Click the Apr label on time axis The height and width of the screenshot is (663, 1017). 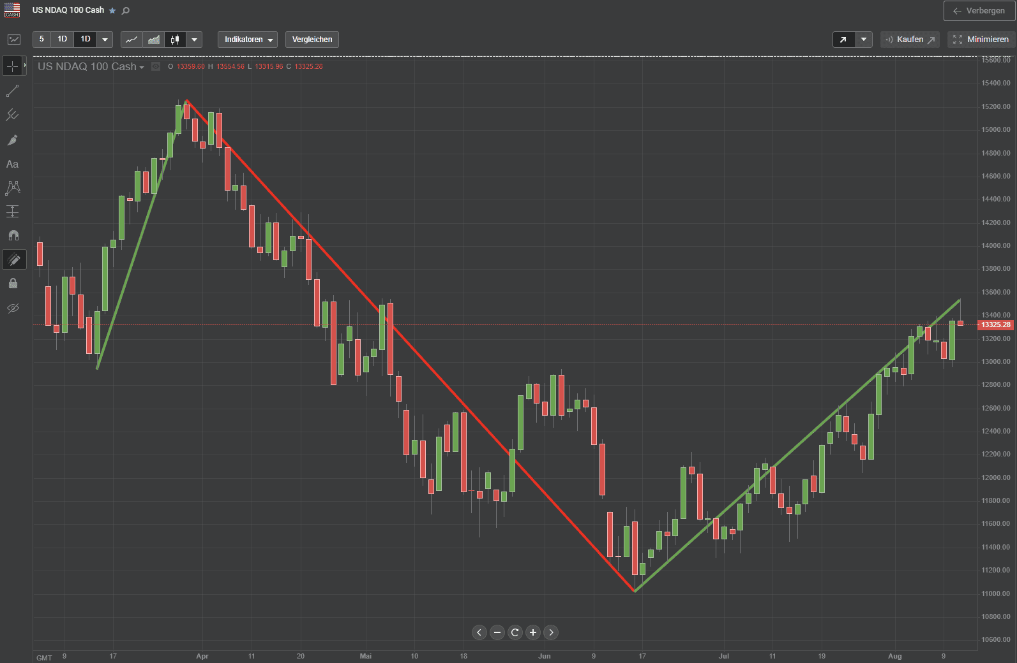pyautogui.click(x=202, y=656)
